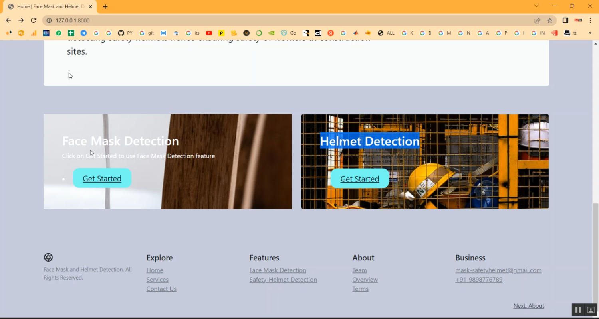Open site information in the address bar
This screenshot has height=319, width=599.
click(x=48, y=20)
